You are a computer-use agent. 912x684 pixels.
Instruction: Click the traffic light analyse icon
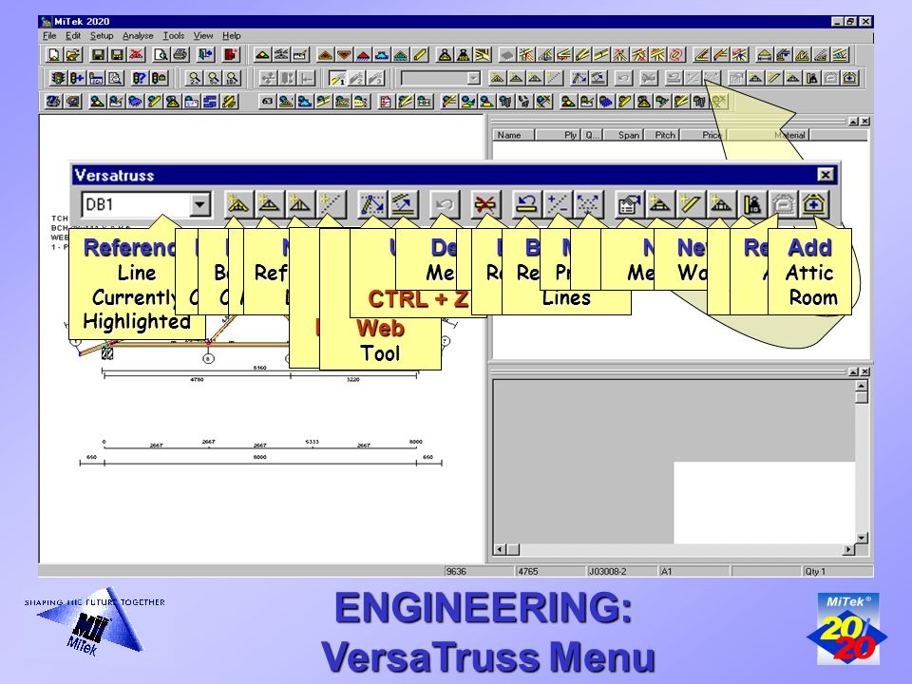[x=58, y=78]
